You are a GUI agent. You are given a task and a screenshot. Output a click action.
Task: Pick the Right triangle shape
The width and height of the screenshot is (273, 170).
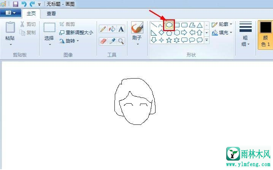[154, 33]
